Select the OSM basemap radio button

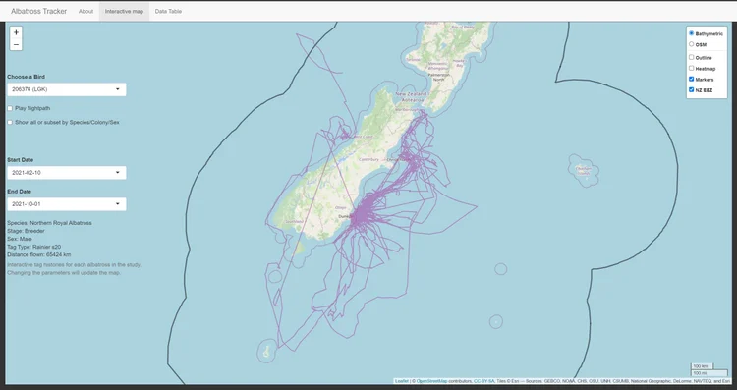pyautogui.click(x=692, y=44)
